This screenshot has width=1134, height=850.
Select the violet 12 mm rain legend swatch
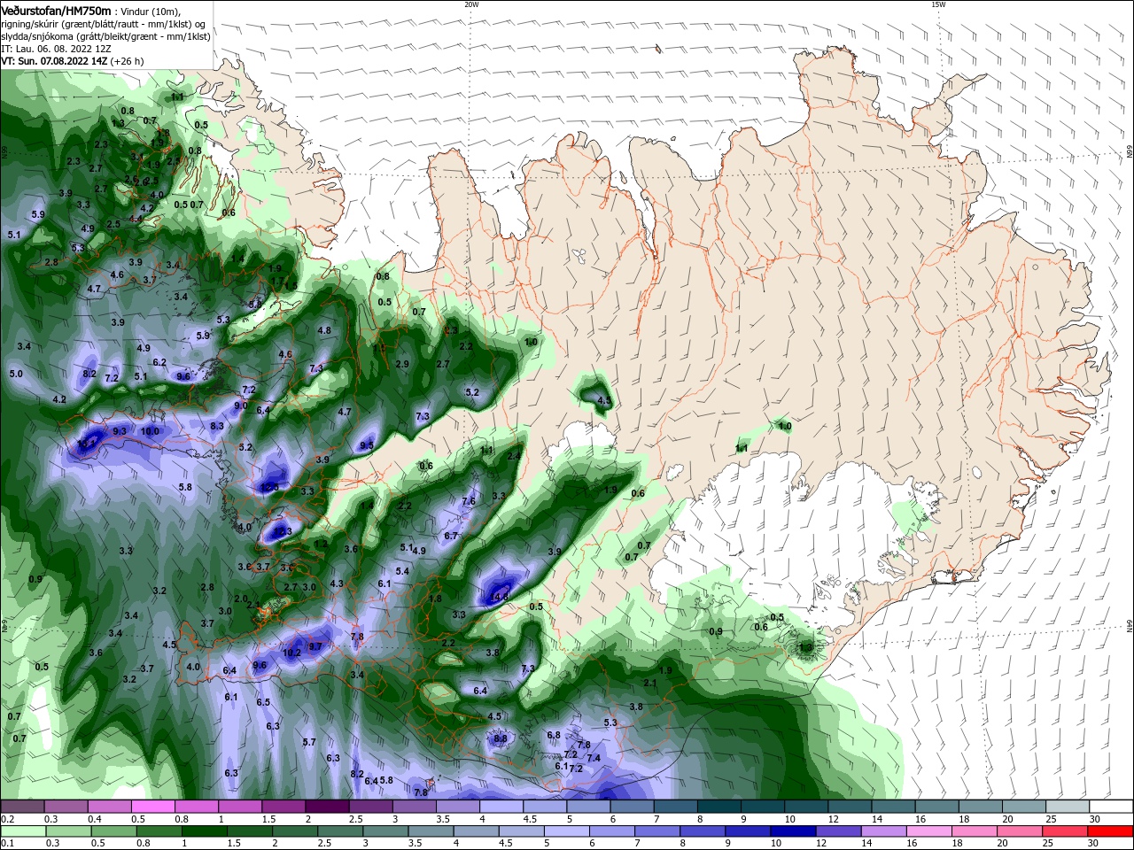pyautogui.click(x=839, y=831)
